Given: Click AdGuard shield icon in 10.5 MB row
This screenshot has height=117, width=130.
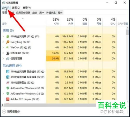Looking at the screenshot, I should pos(8,88).
